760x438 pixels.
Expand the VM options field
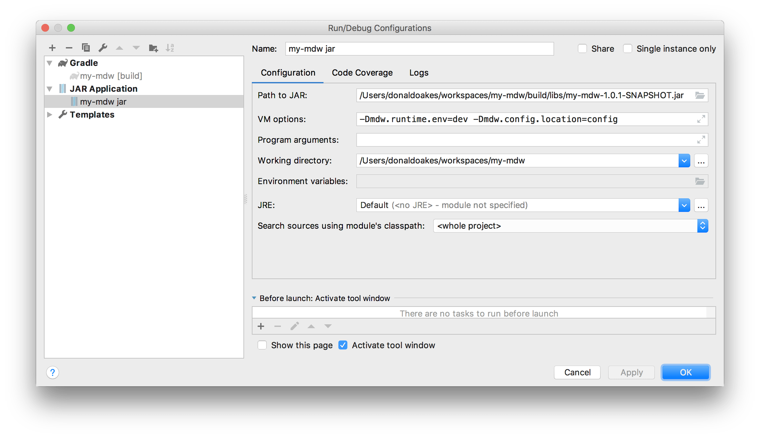coord(701,119)
